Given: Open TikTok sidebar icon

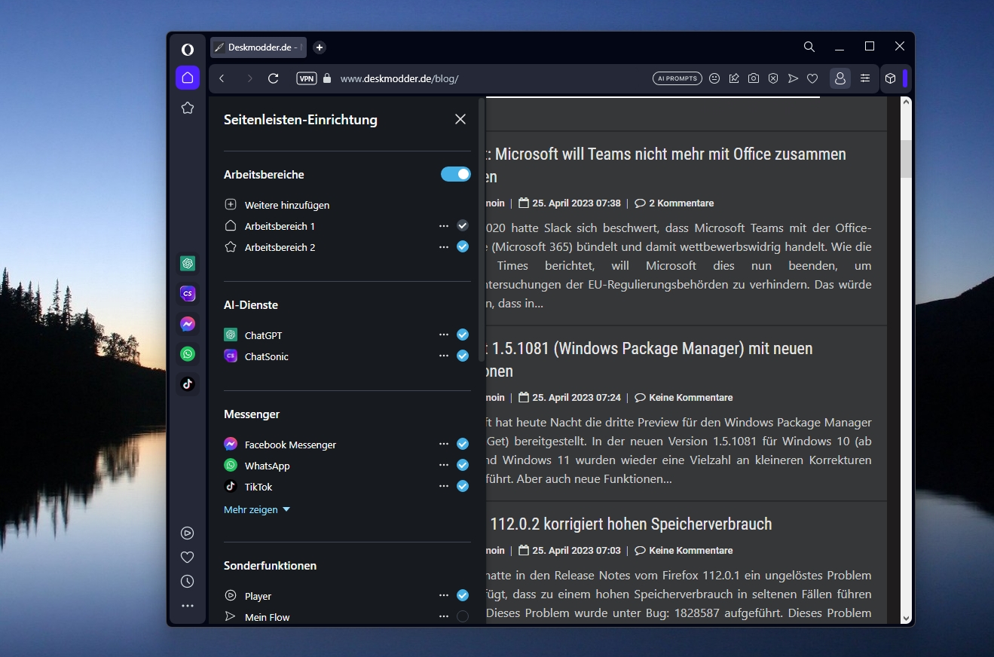Looking at the screenshot, I should tap(188, 384).
